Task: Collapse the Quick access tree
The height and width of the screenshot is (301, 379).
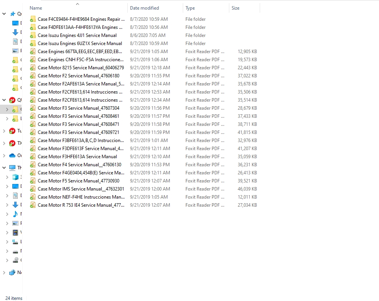Action: tap(4, 14)
